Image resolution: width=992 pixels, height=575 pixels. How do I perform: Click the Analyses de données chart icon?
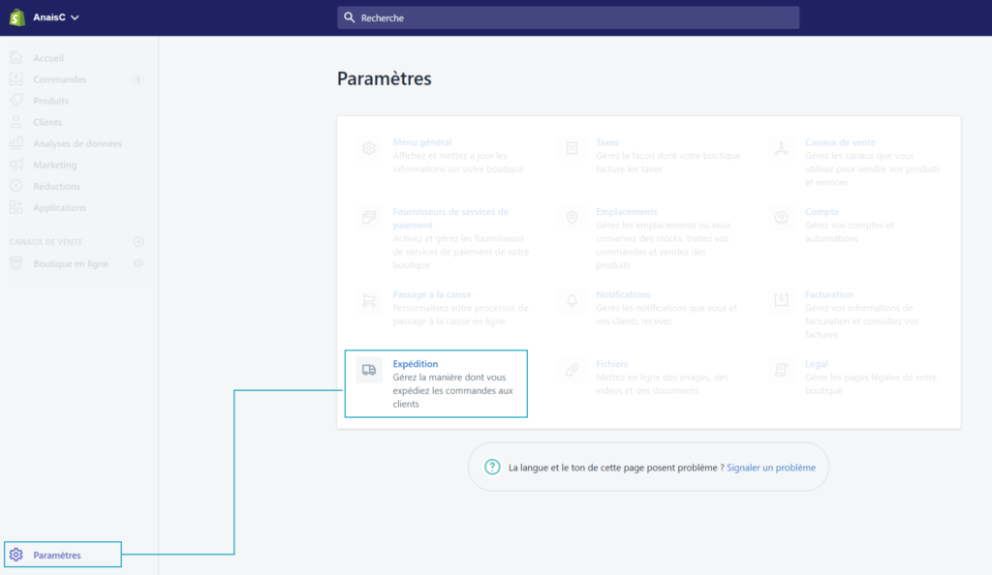(x=16, y=143)
